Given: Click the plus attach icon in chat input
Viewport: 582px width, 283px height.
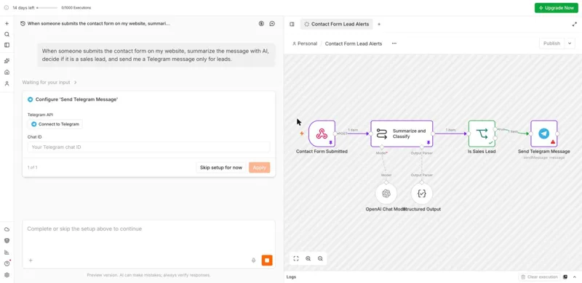Looking at the screenshot, I should (x=31, y=261).
